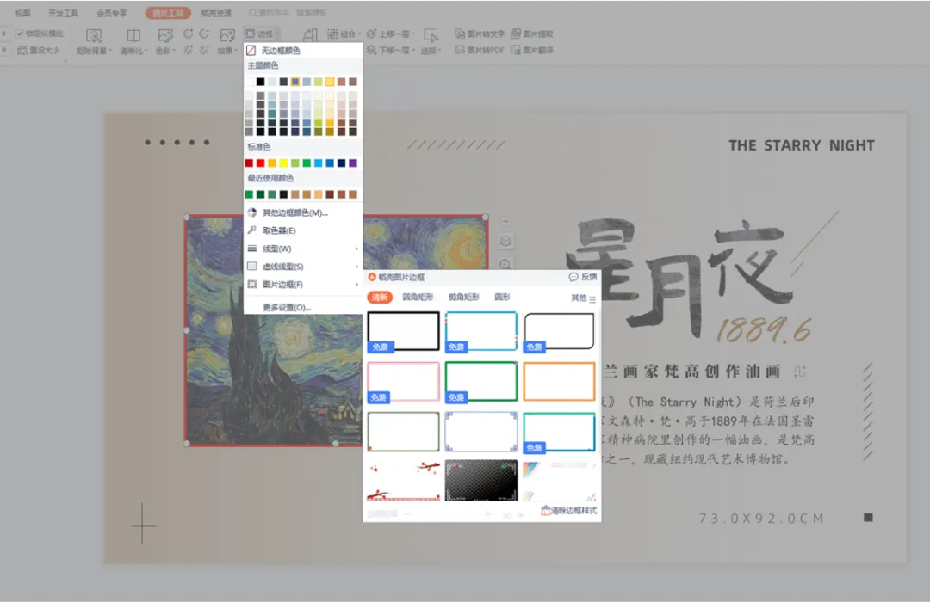Image resolution: width=930 pixels, height=602 pixels.
Task: Click the zoom magnifier beside painting
Action: click(505, 264)
